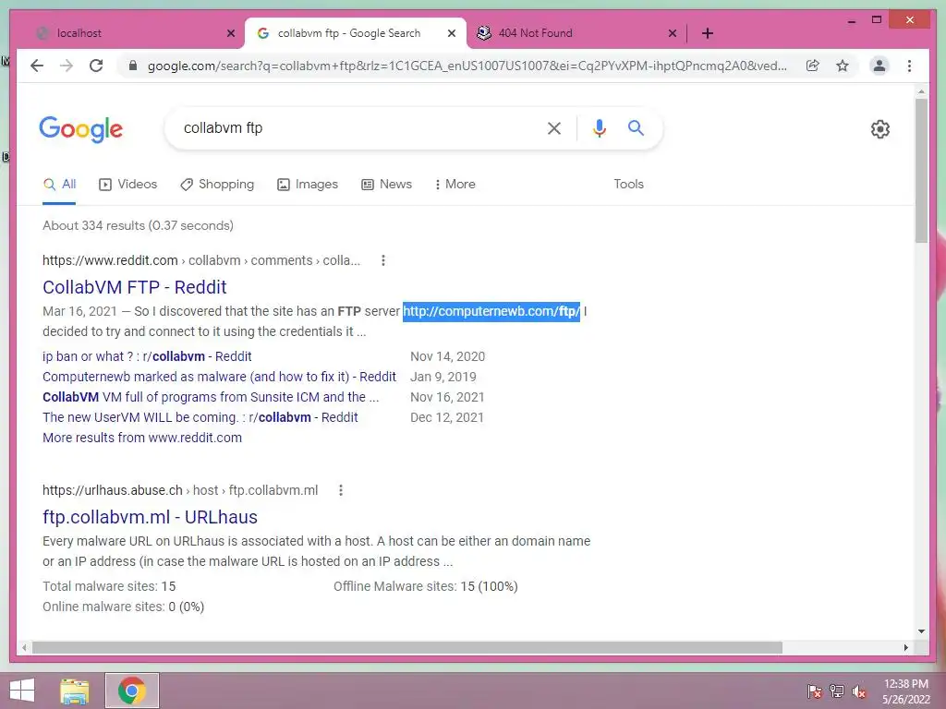Open the ftp.collabvm.ml - URLhaus result
Image resolution: width=946 pixels, height=709 pixels.
point(150,517)
